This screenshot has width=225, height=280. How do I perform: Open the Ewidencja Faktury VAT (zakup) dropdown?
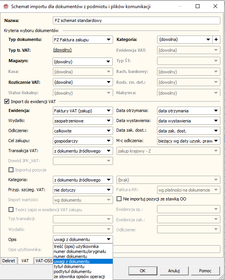click(x=83, y=111)
